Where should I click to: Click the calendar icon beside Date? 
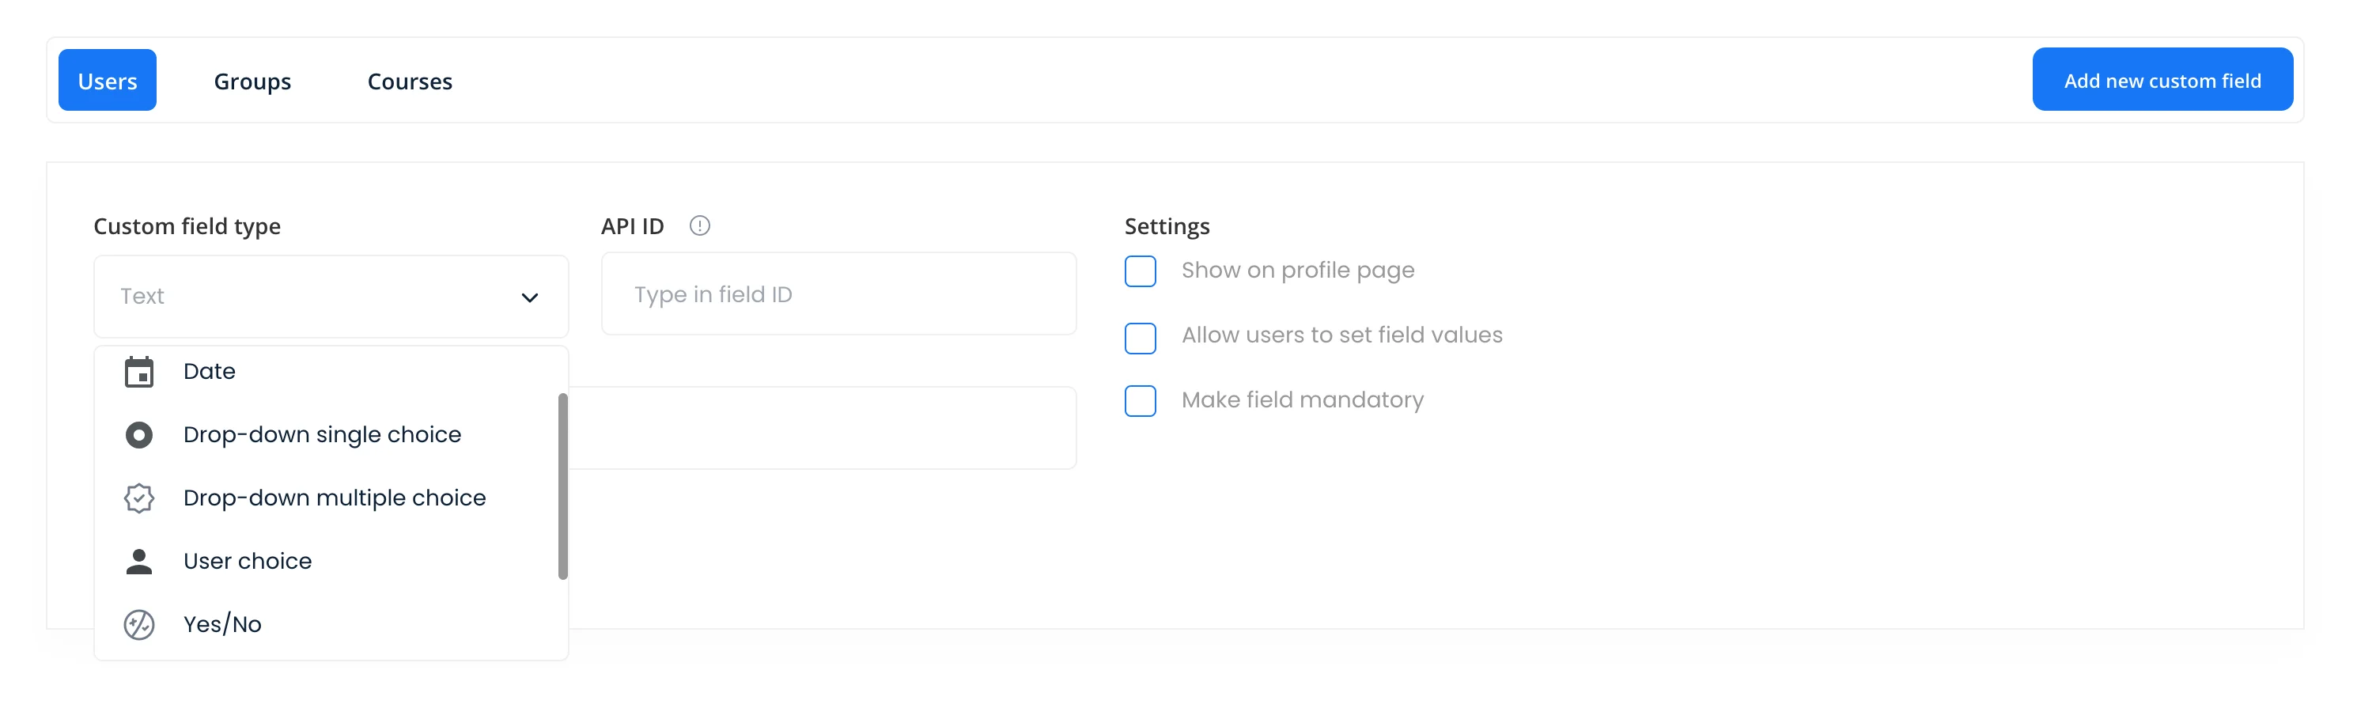tap(139, 372)
